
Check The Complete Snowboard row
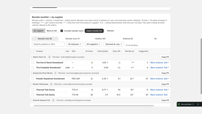pyautogui.click(x=33, y=68)
